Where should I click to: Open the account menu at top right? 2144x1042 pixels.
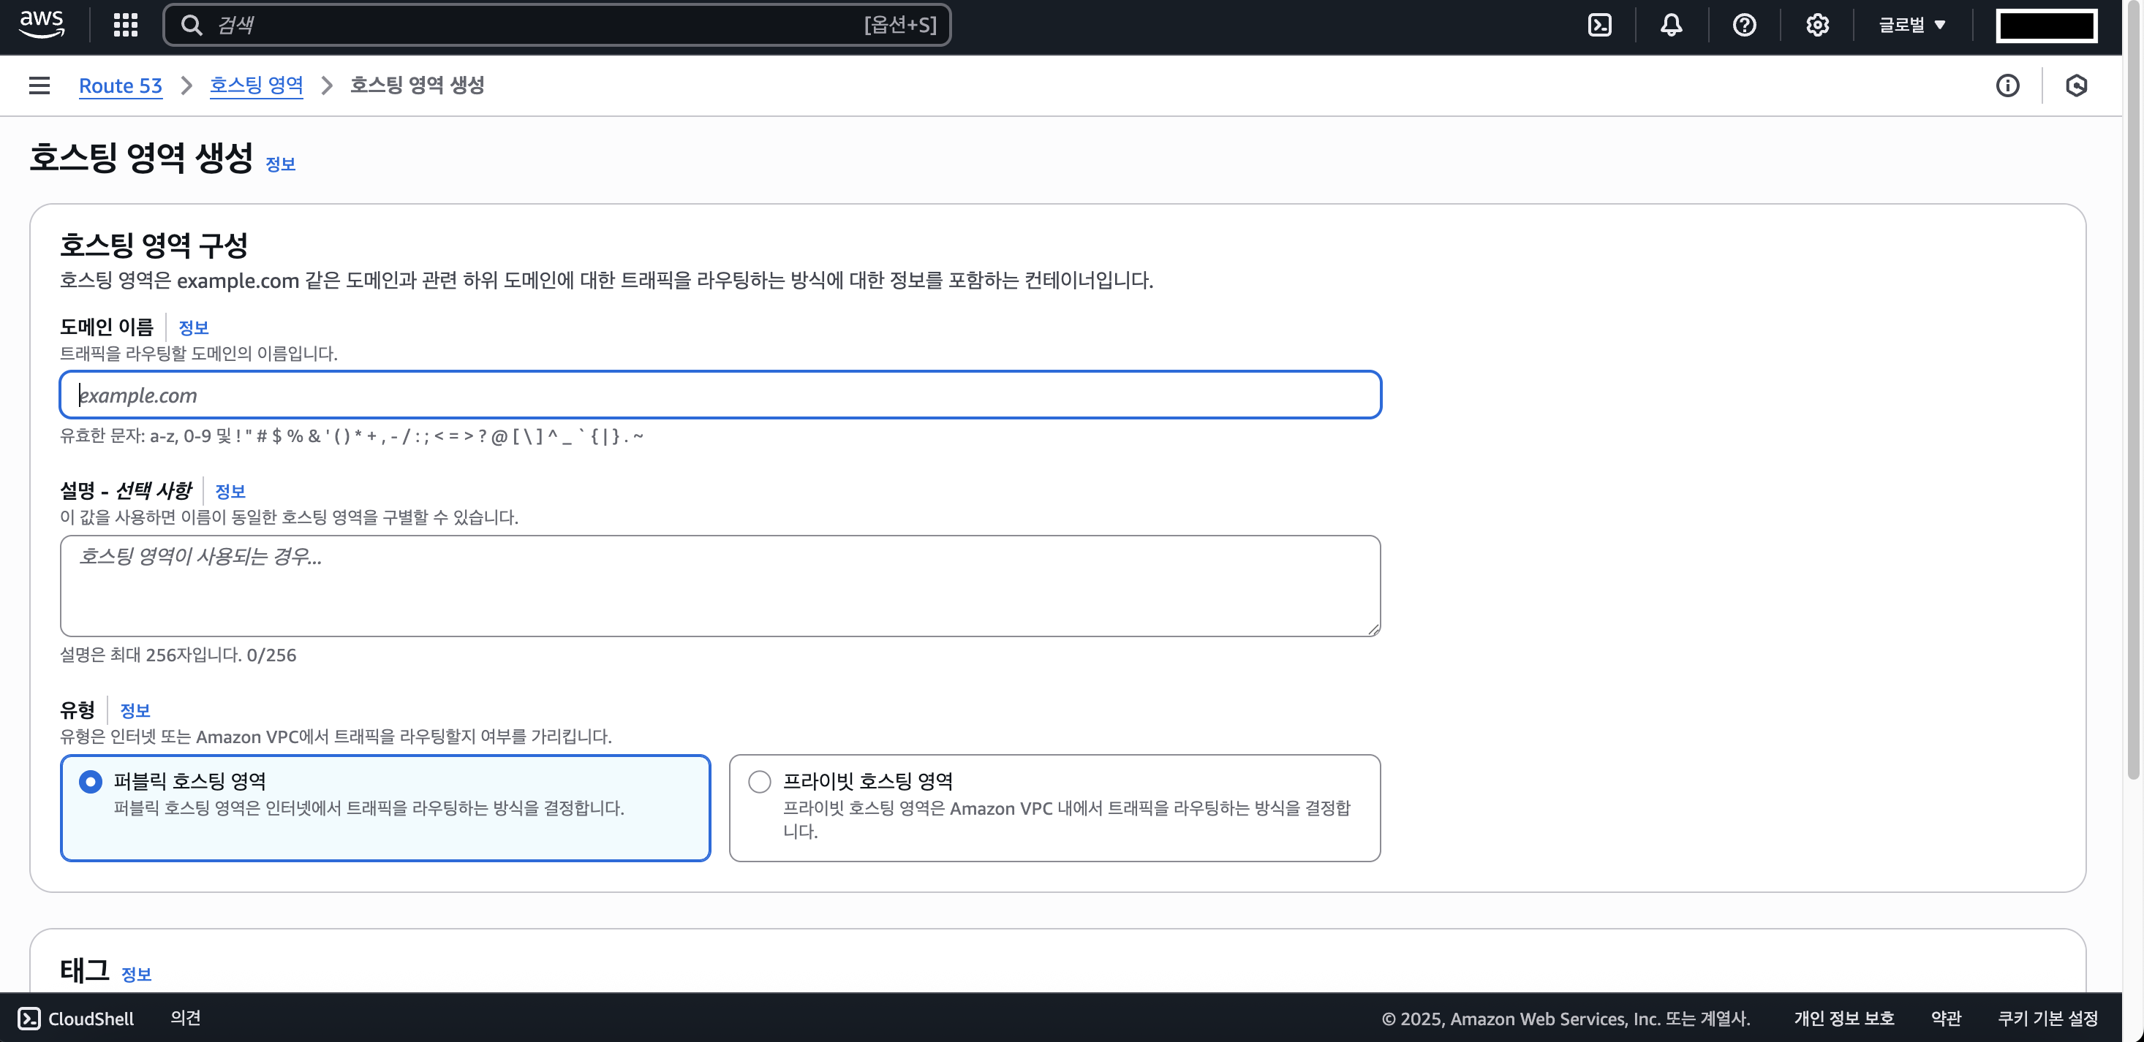coord(2046,25)
